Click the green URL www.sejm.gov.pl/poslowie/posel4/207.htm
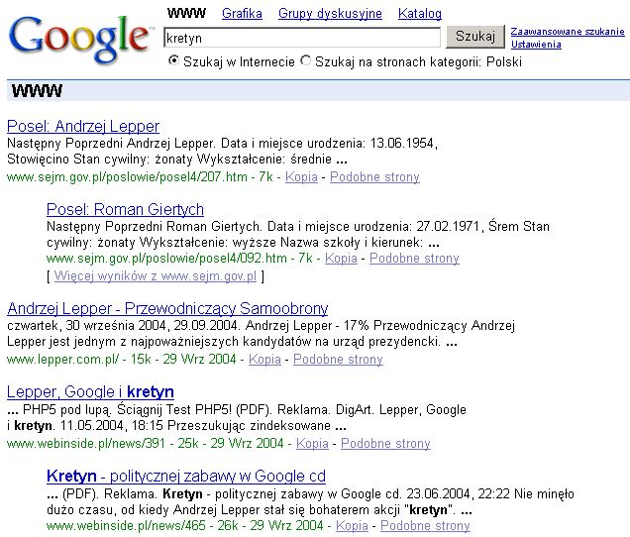Viewport: 630px width, 537px height. (x=127, y=177)
